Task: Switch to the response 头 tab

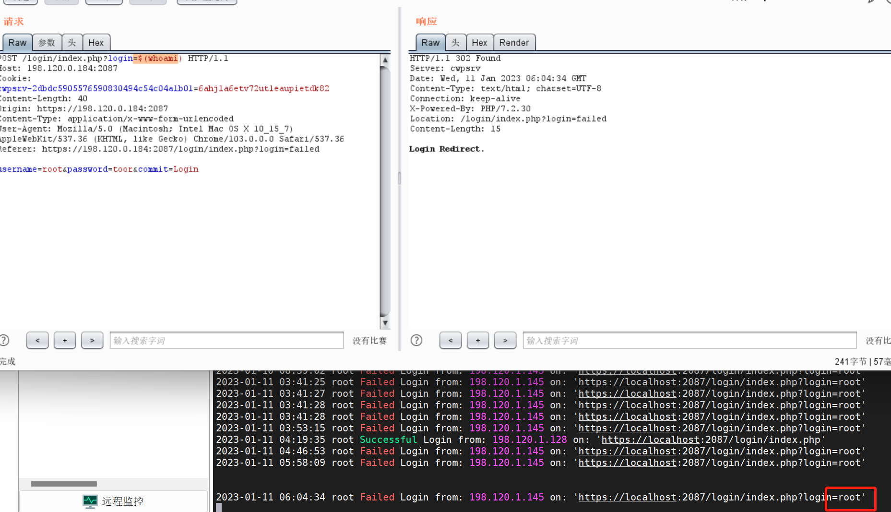Action: tap(456, 43)
